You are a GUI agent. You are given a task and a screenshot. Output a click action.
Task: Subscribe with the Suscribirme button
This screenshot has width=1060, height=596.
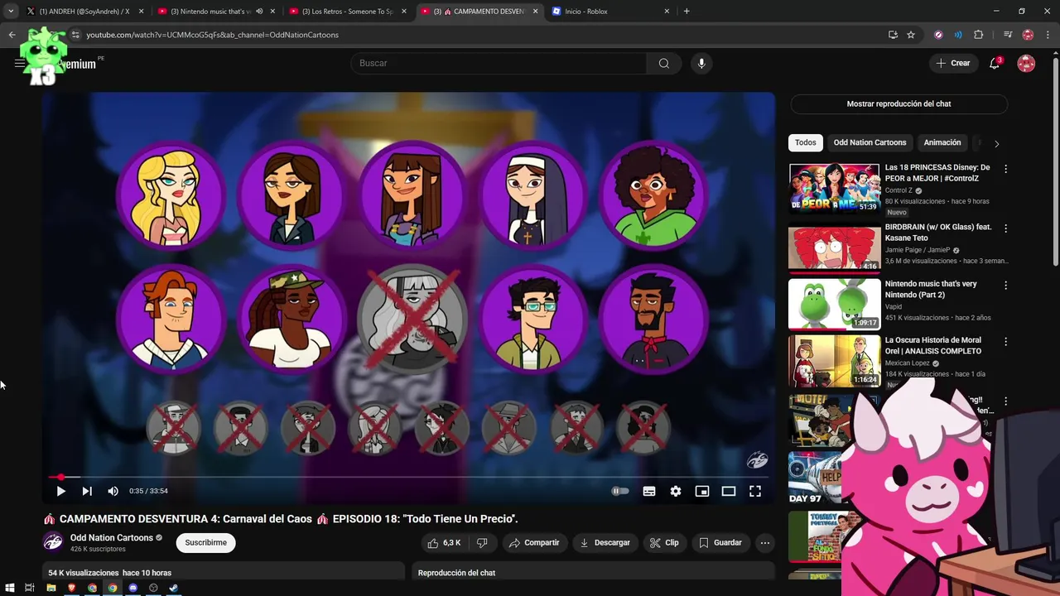pos(205,543)
